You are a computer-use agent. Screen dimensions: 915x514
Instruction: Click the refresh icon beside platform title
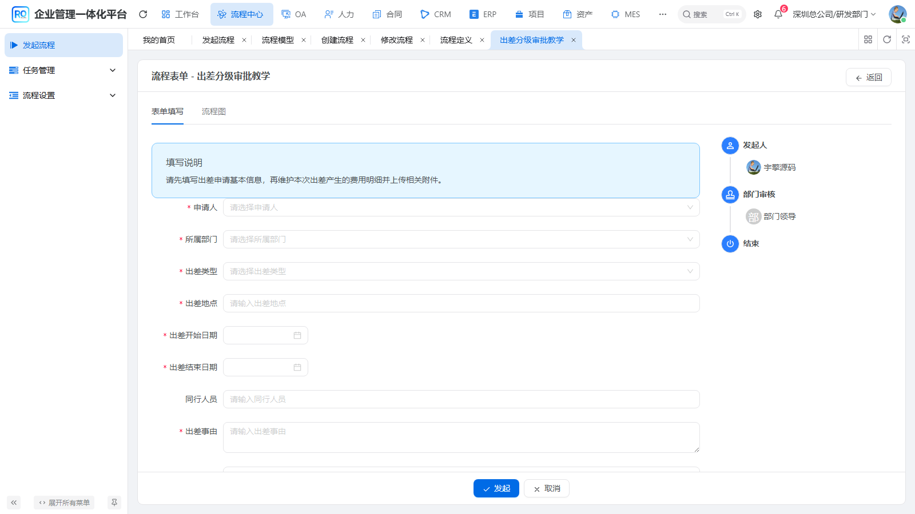143,14
